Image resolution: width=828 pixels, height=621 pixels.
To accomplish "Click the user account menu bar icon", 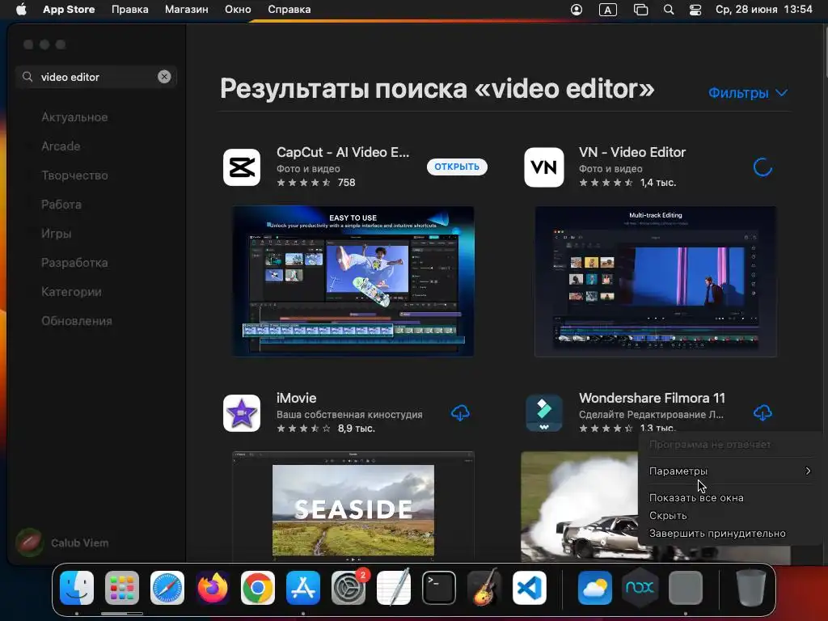I will point(577,10).
